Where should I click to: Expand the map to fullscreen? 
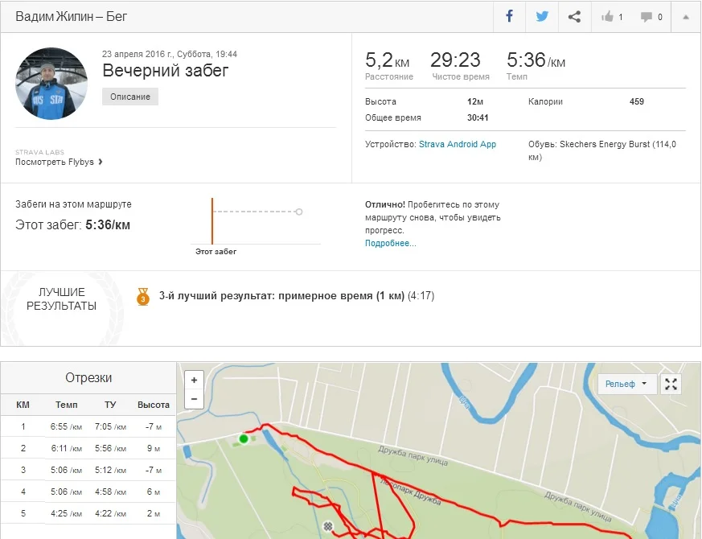pos(671,384)
